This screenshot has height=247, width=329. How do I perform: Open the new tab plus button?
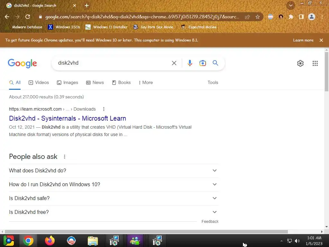pos(87,5)
